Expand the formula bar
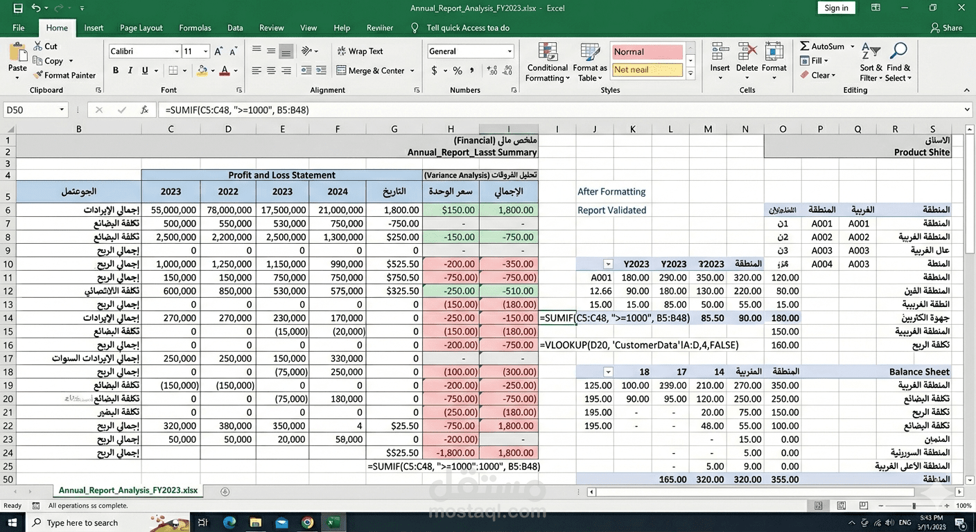 [x=967, y=109]
